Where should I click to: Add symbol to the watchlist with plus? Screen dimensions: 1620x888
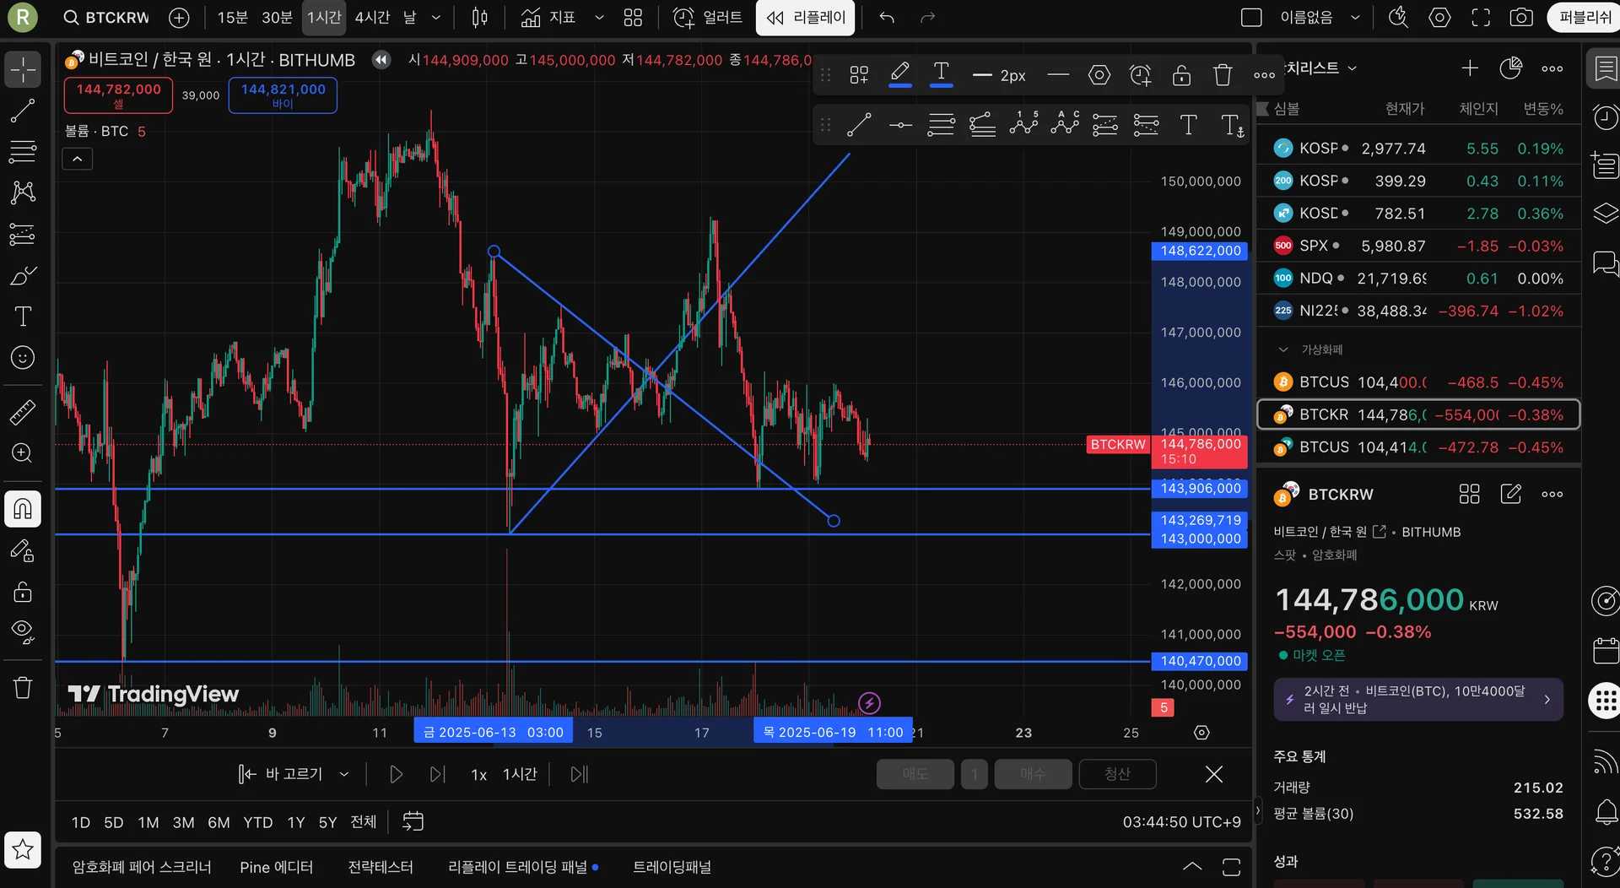click(1470, 68)
